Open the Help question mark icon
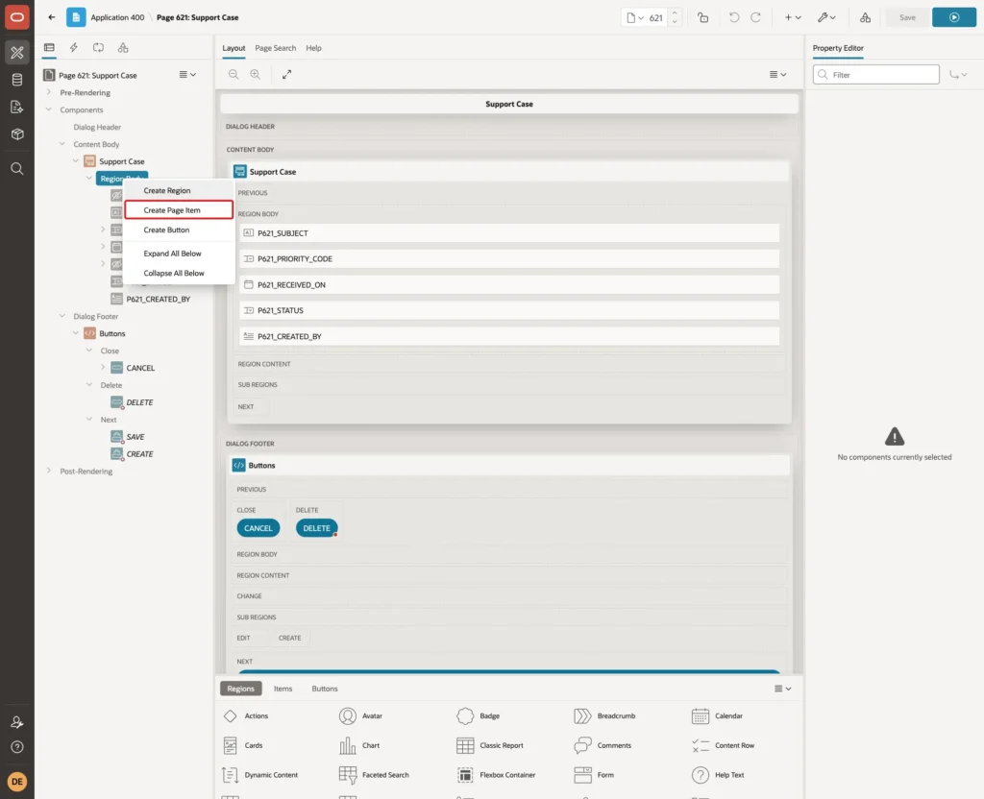This screenshot has height=799, width=984. tap(17, 747)
